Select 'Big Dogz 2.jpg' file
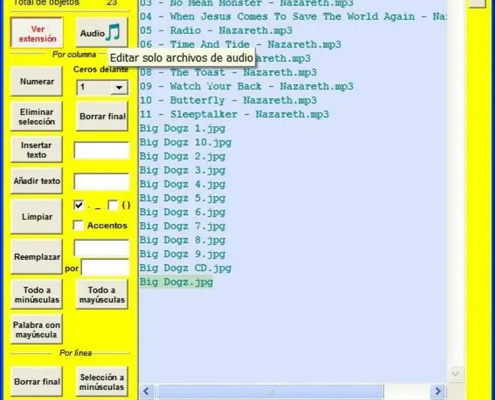Screen dimensions: 495x400 pyautogui.click(x=183, y=156)
